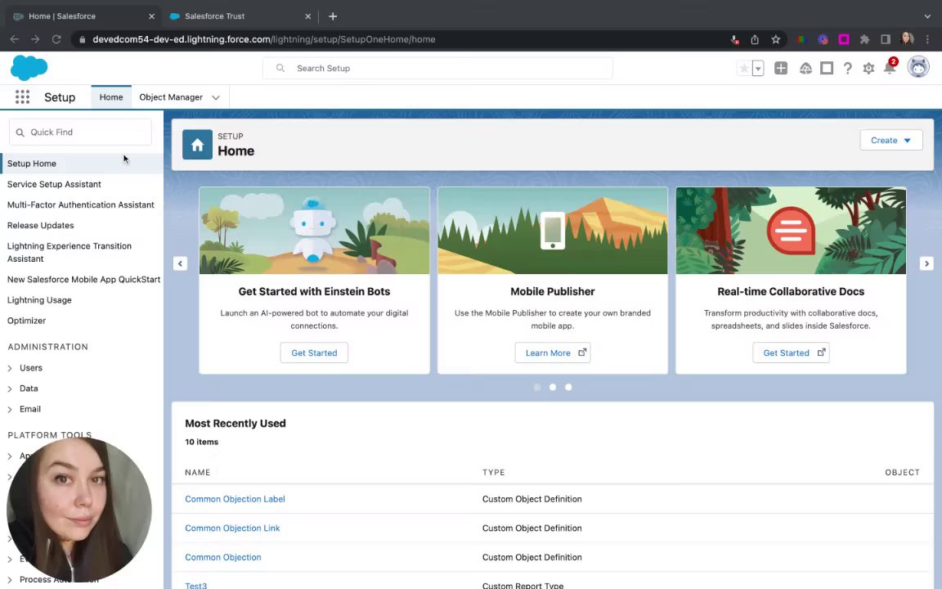Click the Salesforce cloud logo
The image size is (942, 589).
point(29,67)
